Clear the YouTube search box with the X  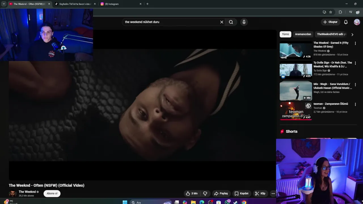pyautogui.click(x=222, y=22)
